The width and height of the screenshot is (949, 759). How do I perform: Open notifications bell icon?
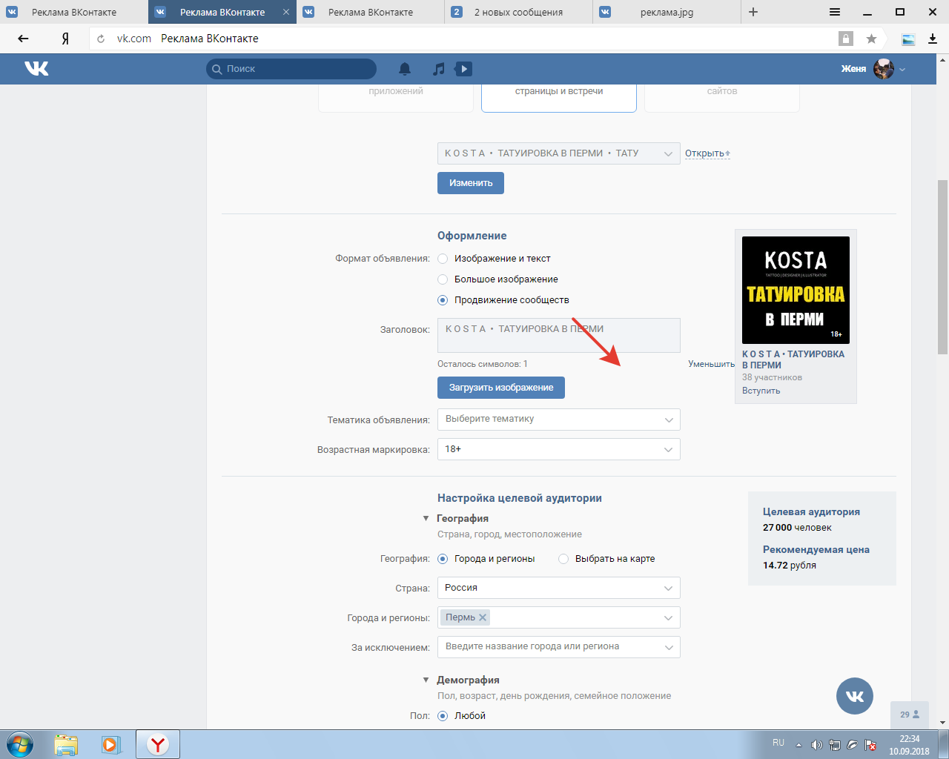405,69
